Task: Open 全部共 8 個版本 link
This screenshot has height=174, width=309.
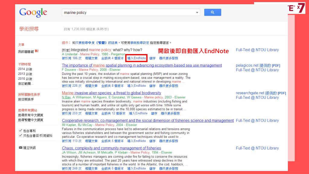Action: pos(112,86)
